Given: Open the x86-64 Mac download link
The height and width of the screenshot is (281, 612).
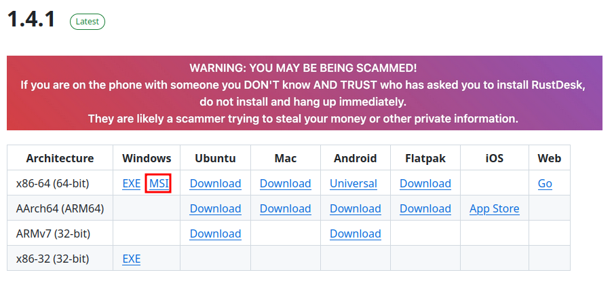Looking at the screenshot, I should (x=285, y=183).
